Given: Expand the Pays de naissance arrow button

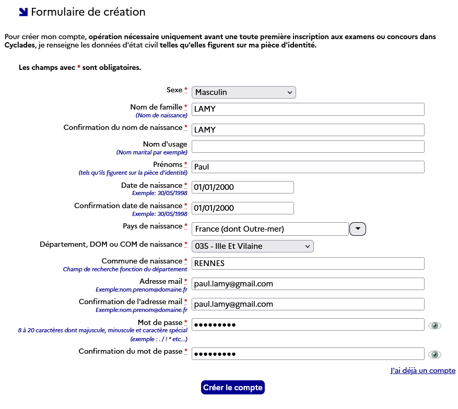Looking at the screenshot, I should 358,229.
